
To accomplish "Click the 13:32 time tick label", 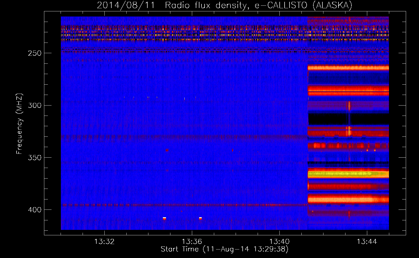I will pos(104,242).
